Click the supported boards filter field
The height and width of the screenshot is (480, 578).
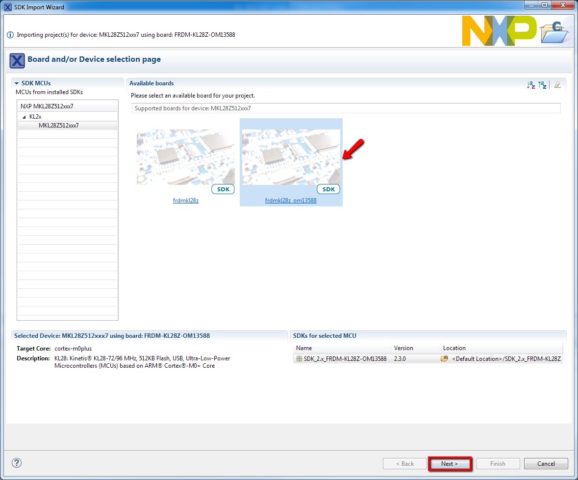click(346, 108)
